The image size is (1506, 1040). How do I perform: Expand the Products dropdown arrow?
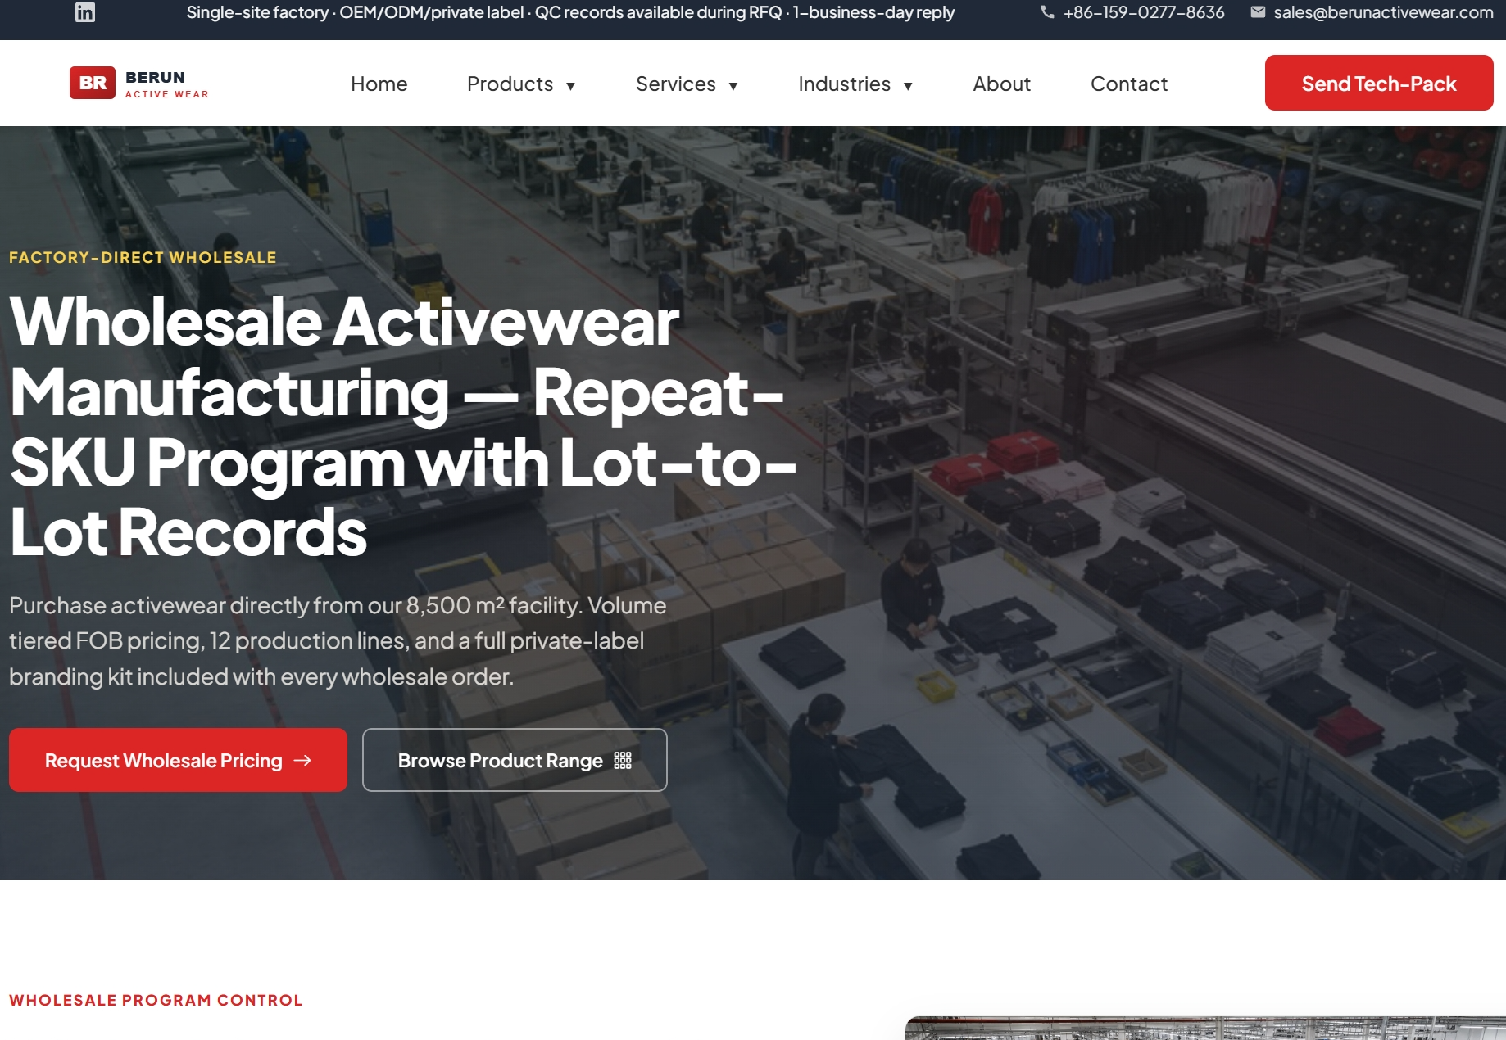(570, 86)
